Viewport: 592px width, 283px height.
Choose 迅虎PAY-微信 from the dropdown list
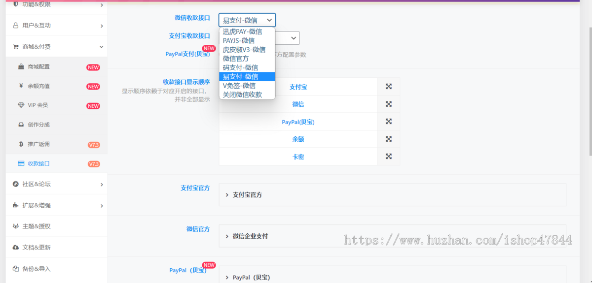(x=247, y=31)
